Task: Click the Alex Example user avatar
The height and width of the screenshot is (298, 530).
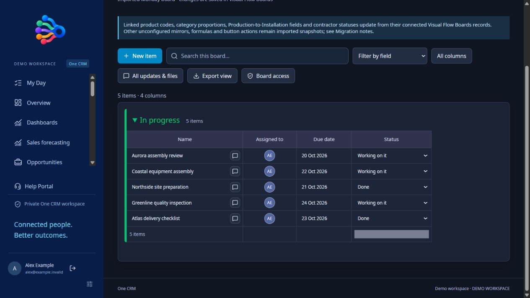Action: 15,269
